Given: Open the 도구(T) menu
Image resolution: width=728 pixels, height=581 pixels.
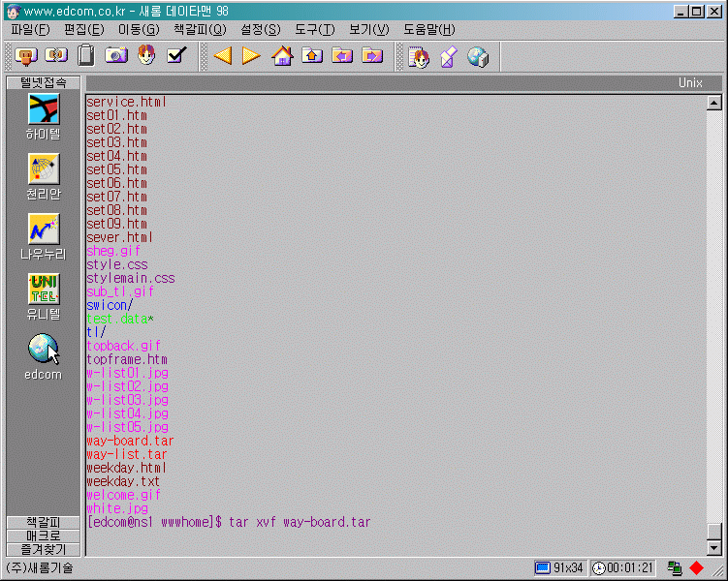Looking at the screenshot, I should [x=315, y=30].
